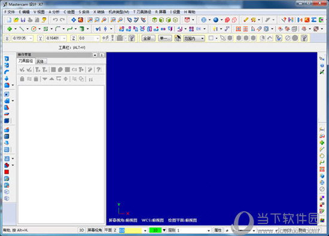Open the 范围内 selection dropdown
Viewport: 329px width, 236px height.
(x=194, y=38)
